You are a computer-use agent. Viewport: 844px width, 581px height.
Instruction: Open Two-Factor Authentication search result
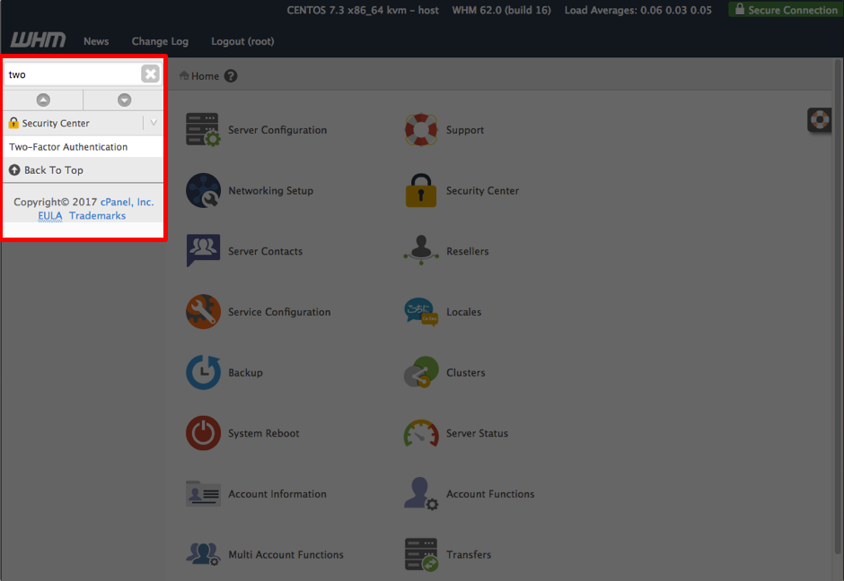click(x=68, y=147)
